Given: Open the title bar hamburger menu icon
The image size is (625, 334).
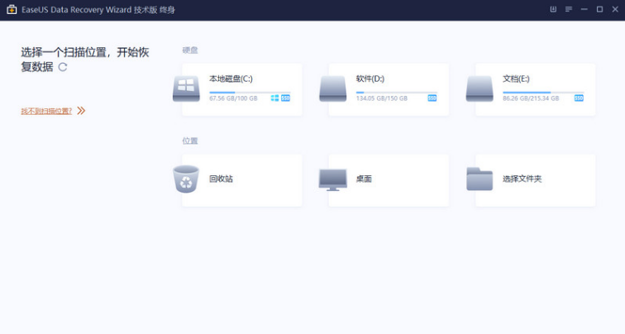Looking at the screenshot, I should (569, 9).
